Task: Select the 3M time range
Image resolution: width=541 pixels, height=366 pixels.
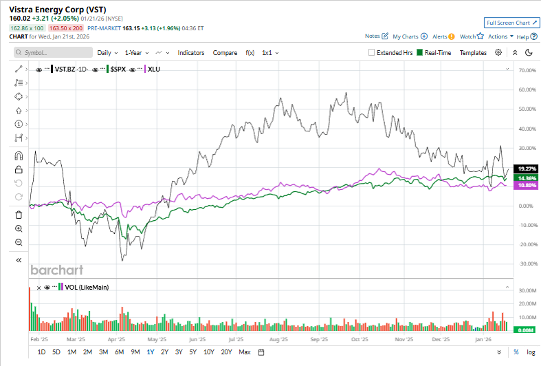Action: [x=103, y=352]
